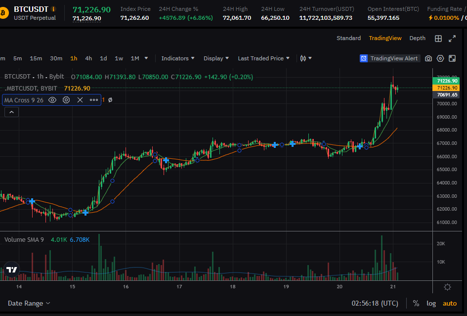Open chart settings hexagon icon
467x316 pixels.
click(x=440, y=58)
